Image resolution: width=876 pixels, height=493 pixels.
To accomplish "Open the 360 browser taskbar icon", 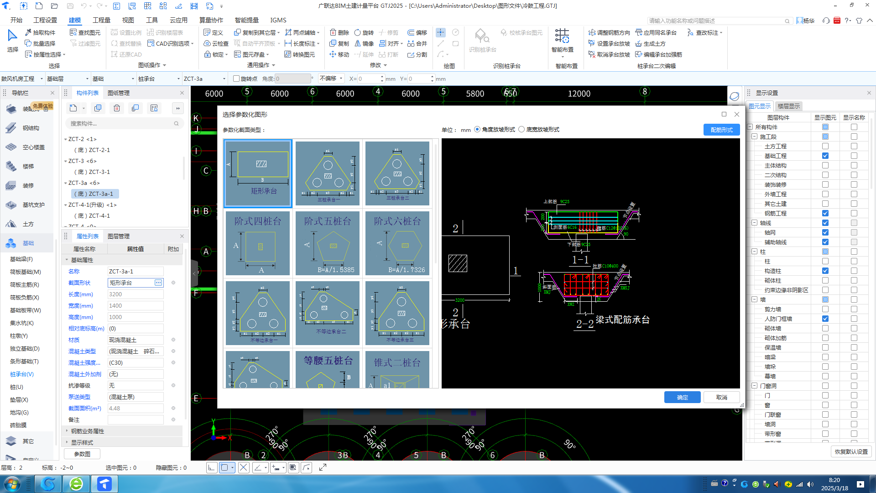I will click(77, 483).
